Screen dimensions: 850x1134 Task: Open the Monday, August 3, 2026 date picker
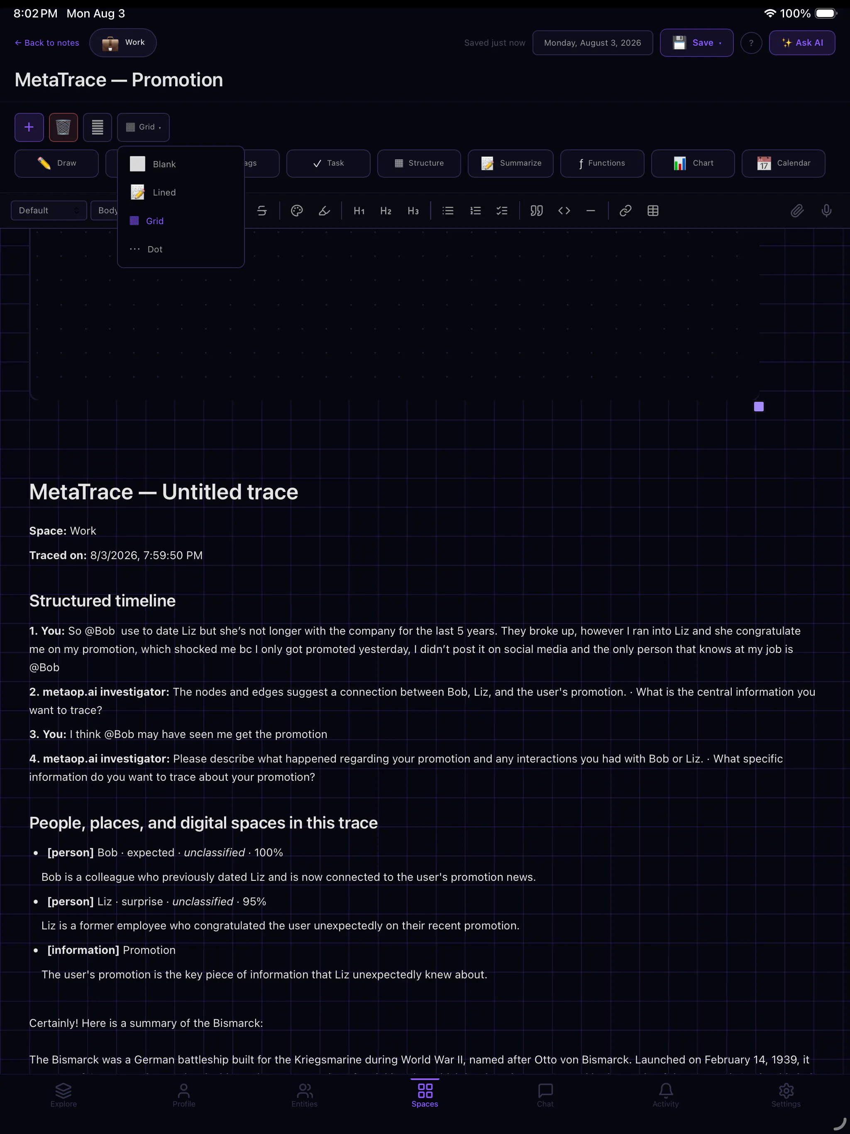592,43
